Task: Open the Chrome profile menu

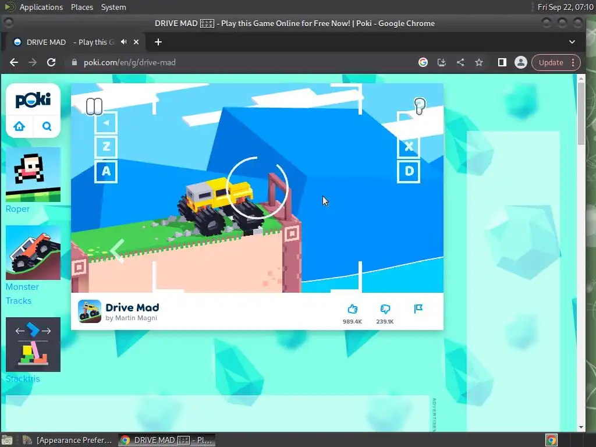Action: [521, 62]
